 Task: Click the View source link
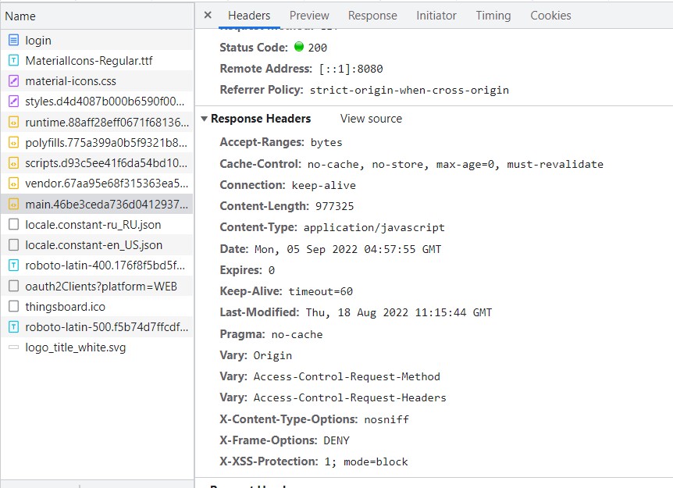point(370,118)
